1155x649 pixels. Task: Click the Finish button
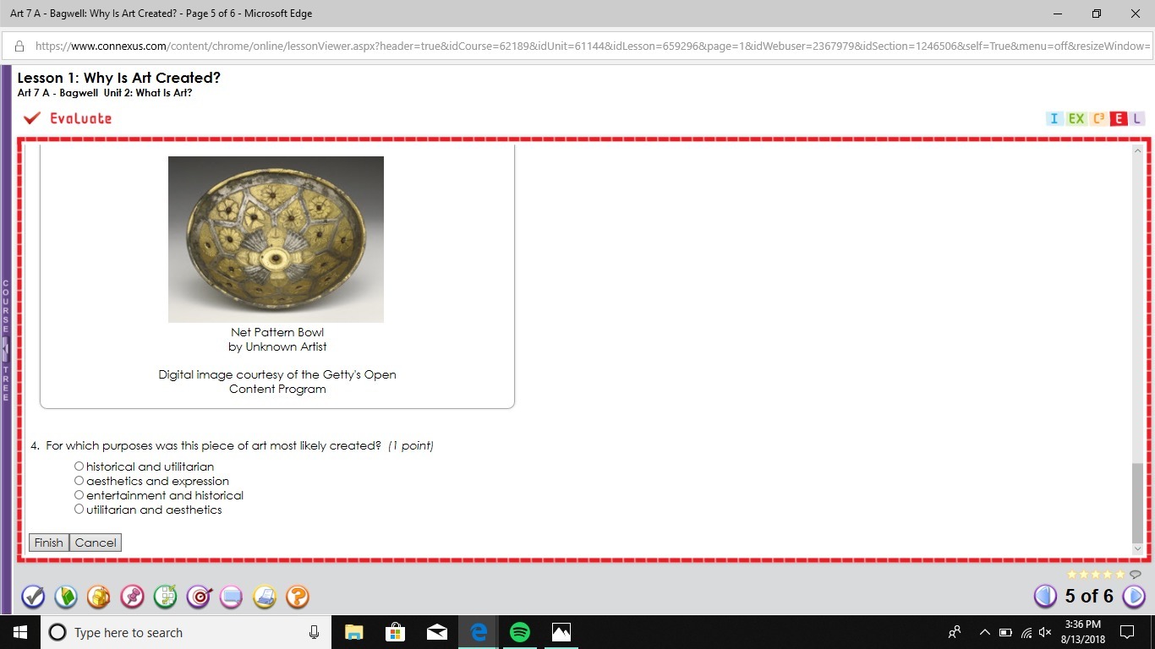click(48, 543)
